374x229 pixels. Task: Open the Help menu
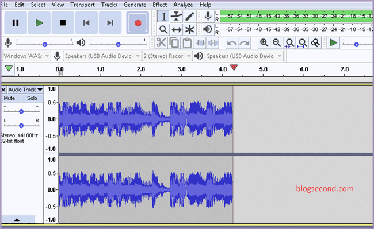205,5
